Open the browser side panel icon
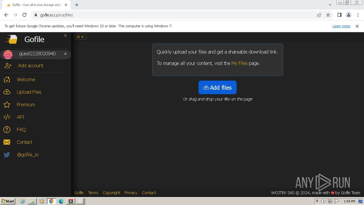 point(340,15)
